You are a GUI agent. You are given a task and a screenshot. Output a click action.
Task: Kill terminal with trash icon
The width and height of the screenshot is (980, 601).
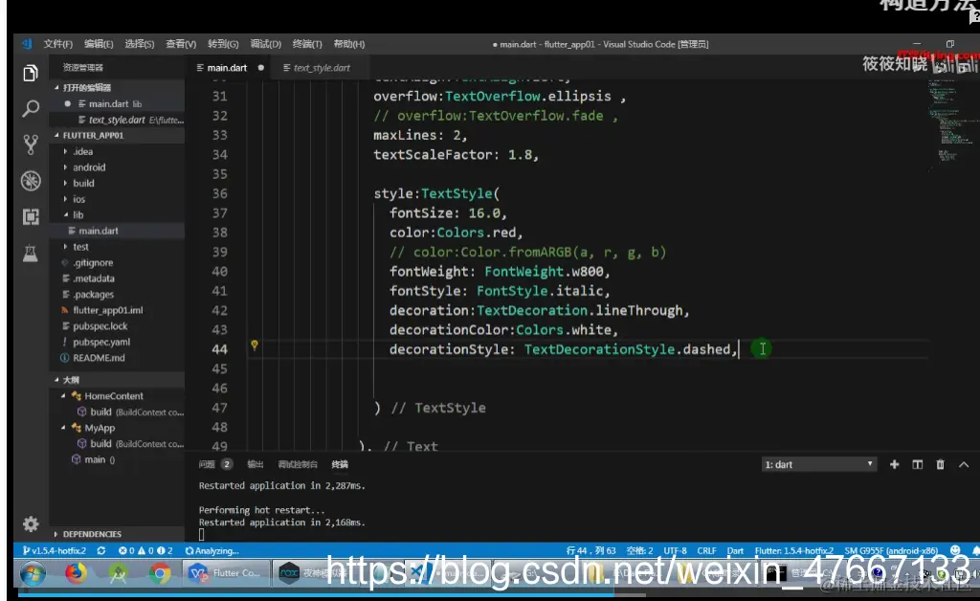940,464
